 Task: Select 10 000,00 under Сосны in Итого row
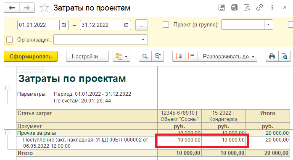(188, 153)
